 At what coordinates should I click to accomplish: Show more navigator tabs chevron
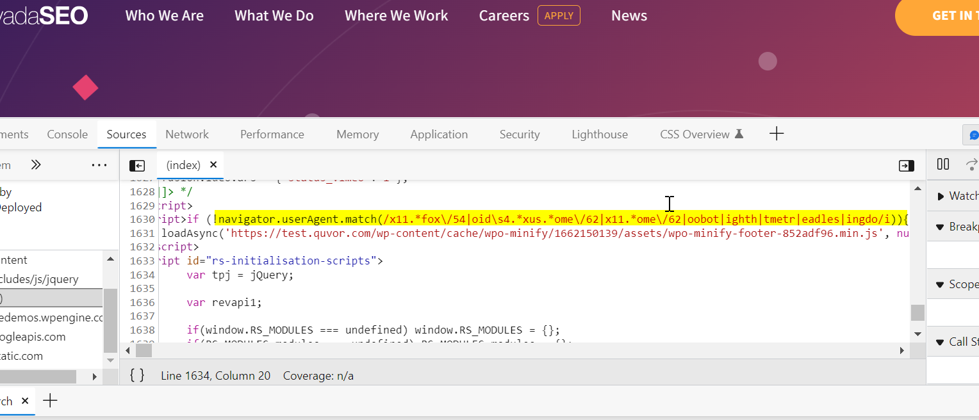coord(36,165)
